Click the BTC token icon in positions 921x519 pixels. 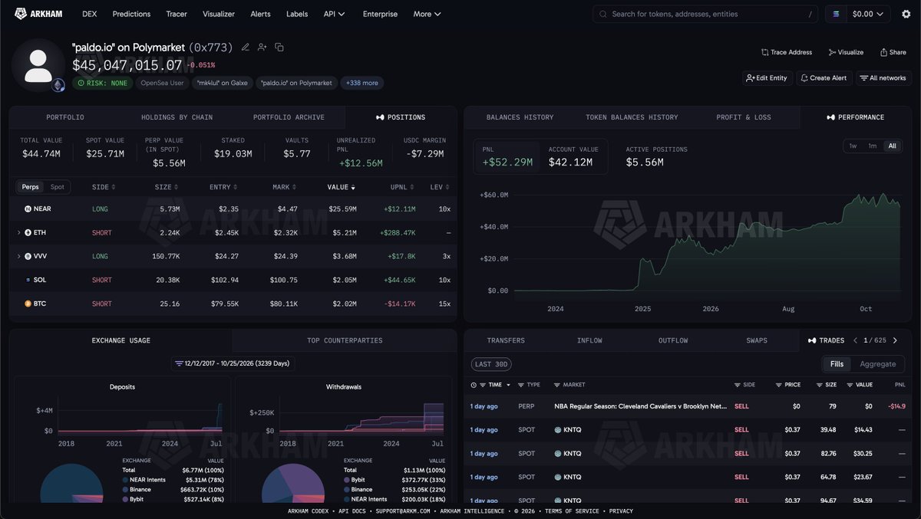(x=28, y=304)
